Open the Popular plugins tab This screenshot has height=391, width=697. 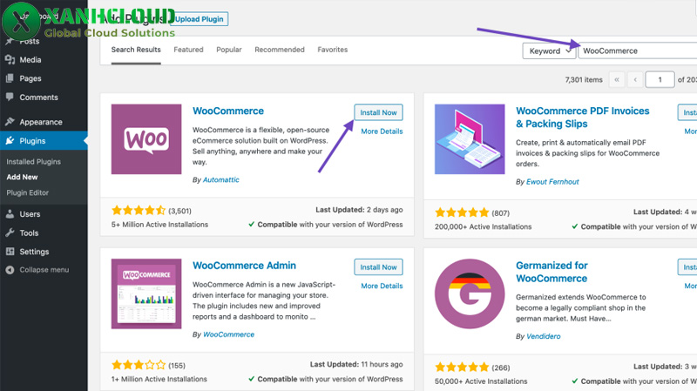(229, 50)
